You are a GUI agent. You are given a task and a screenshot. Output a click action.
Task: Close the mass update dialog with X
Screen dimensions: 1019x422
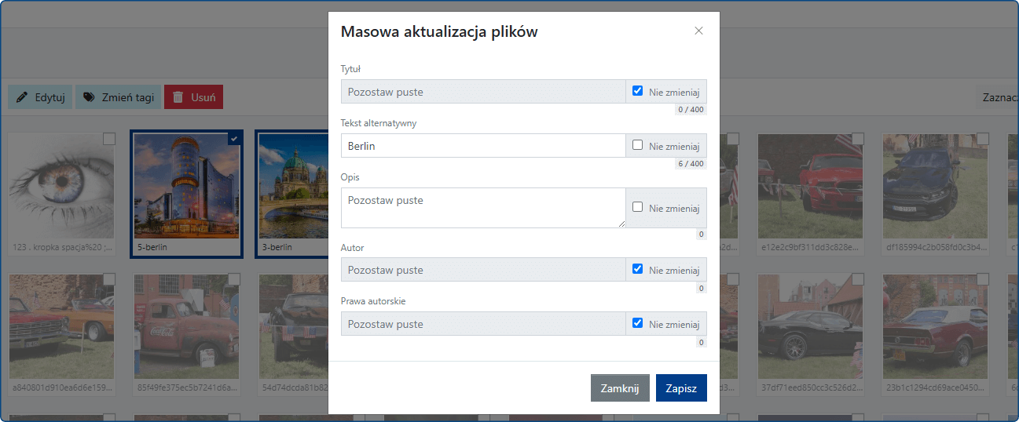[x=698, y=31]
